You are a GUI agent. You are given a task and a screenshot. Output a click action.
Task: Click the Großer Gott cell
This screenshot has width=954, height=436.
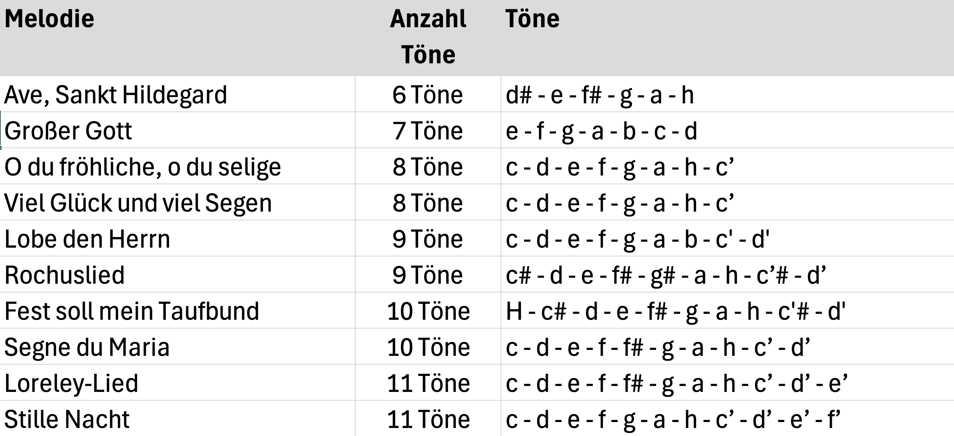[x=177, y=130]
